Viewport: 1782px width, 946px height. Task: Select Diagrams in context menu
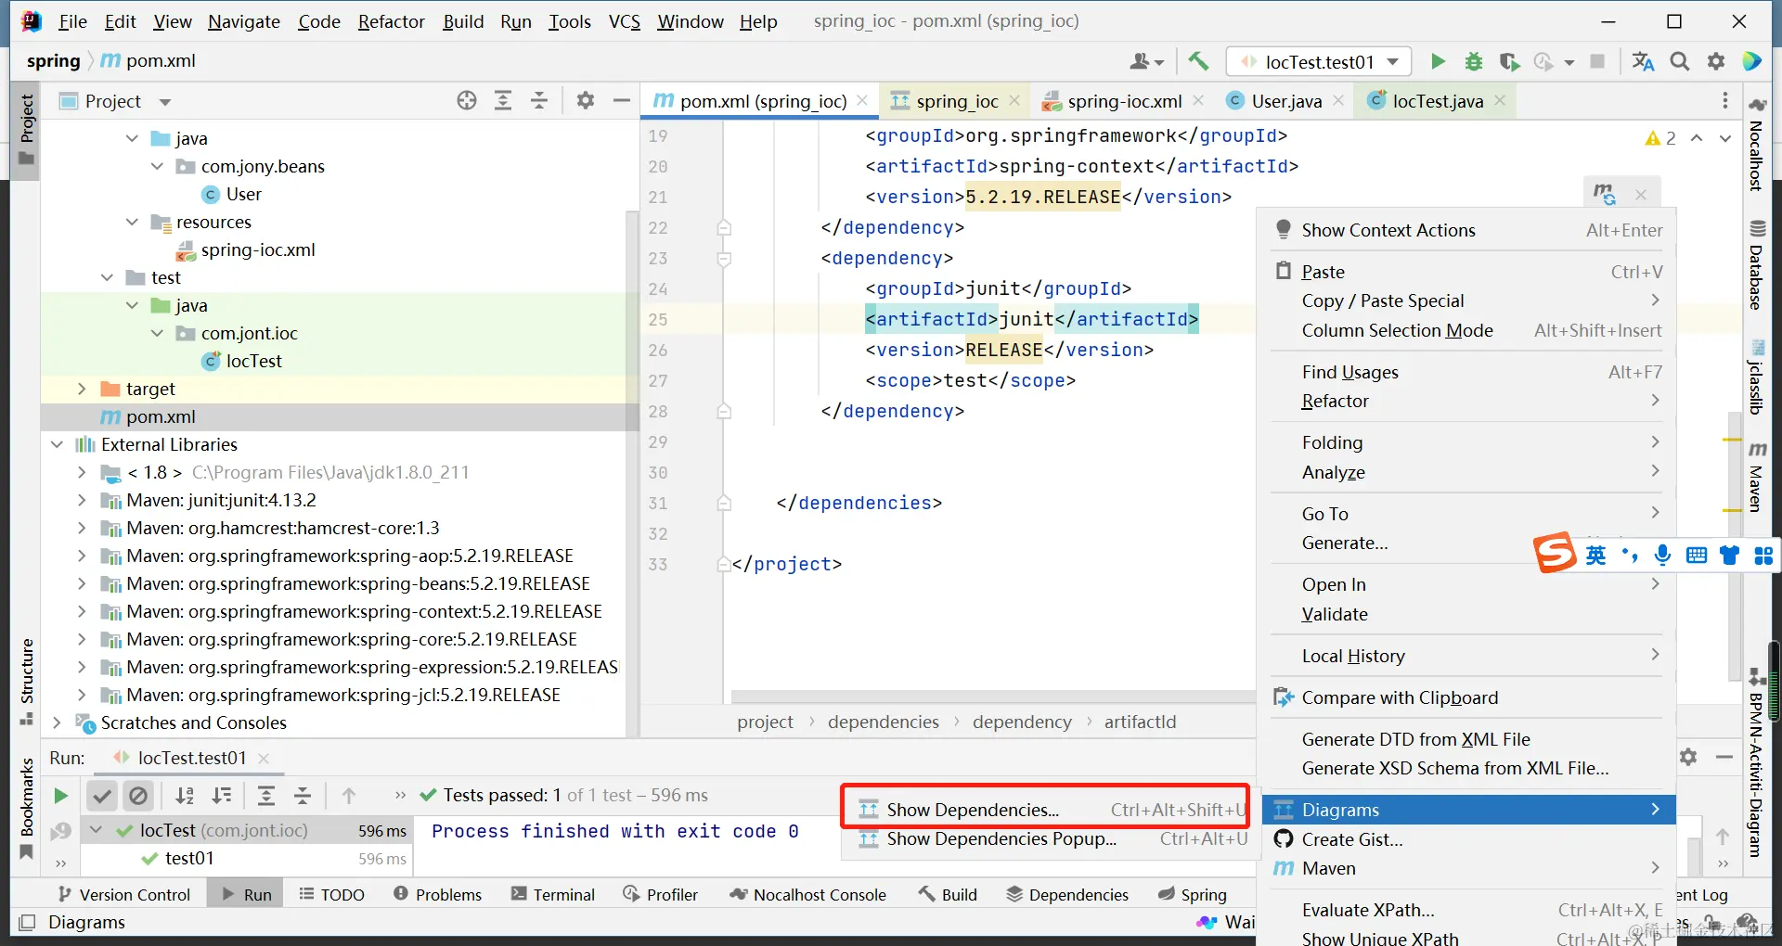click(x=1469, y=810)
